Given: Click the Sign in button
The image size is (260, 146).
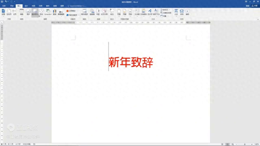Looking at the screenshot, I should pos(247,6).
